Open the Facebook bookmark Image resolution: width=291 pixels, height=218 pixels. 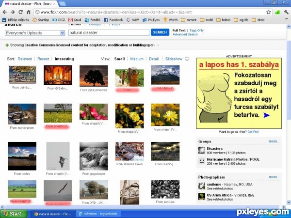click(113, 20)
